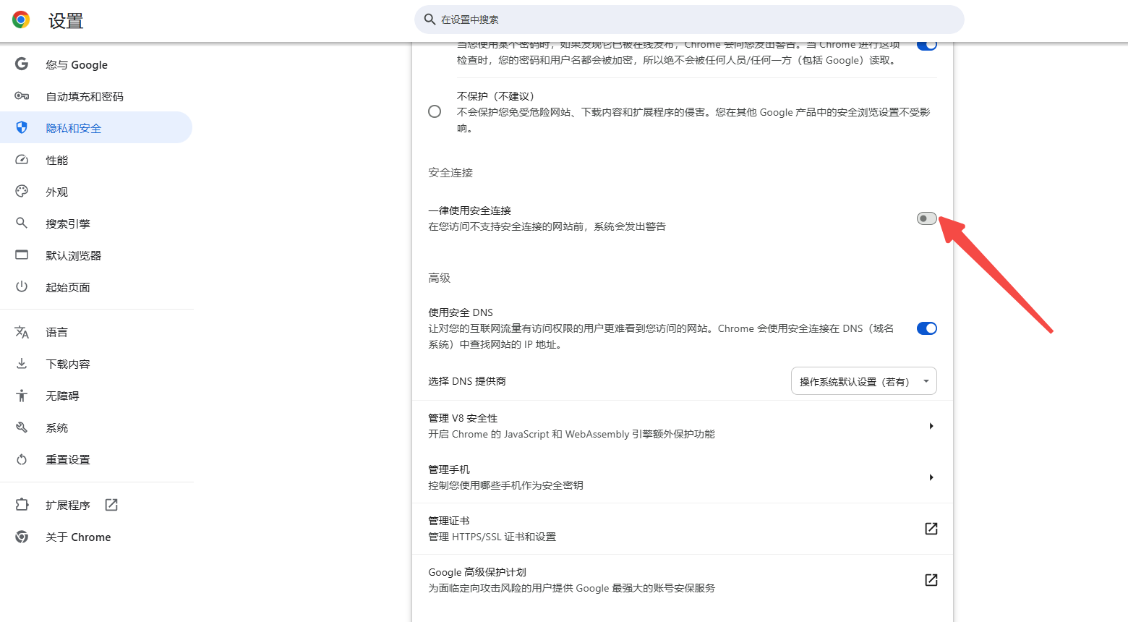Click the wrench icon for 系统
The height and width of the screenshot is (622, 1128).
tap(22, 427)
